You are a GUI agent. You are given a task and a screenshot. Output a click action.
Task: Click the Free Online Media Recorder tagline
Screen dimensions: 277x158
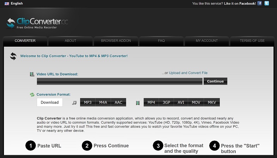coord(37,27)
